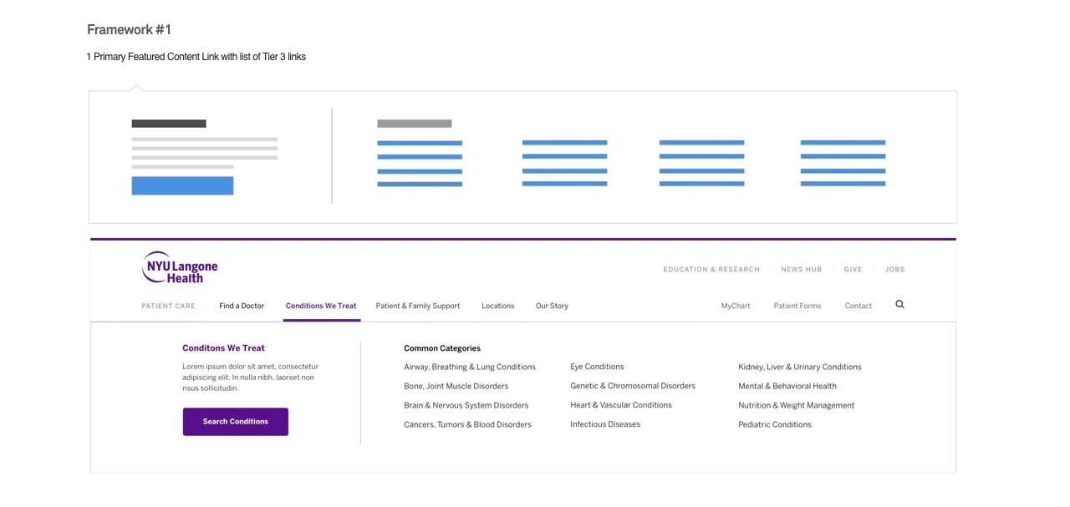Viewport: 1070px width, 507px height.
Task: Click the Search Conditions button
Action: [x=236, y=422]
